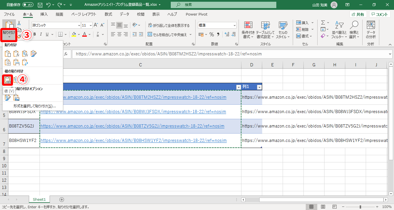Select the transpose paste icon
The image size is (394, 210).
coord(25,62)
